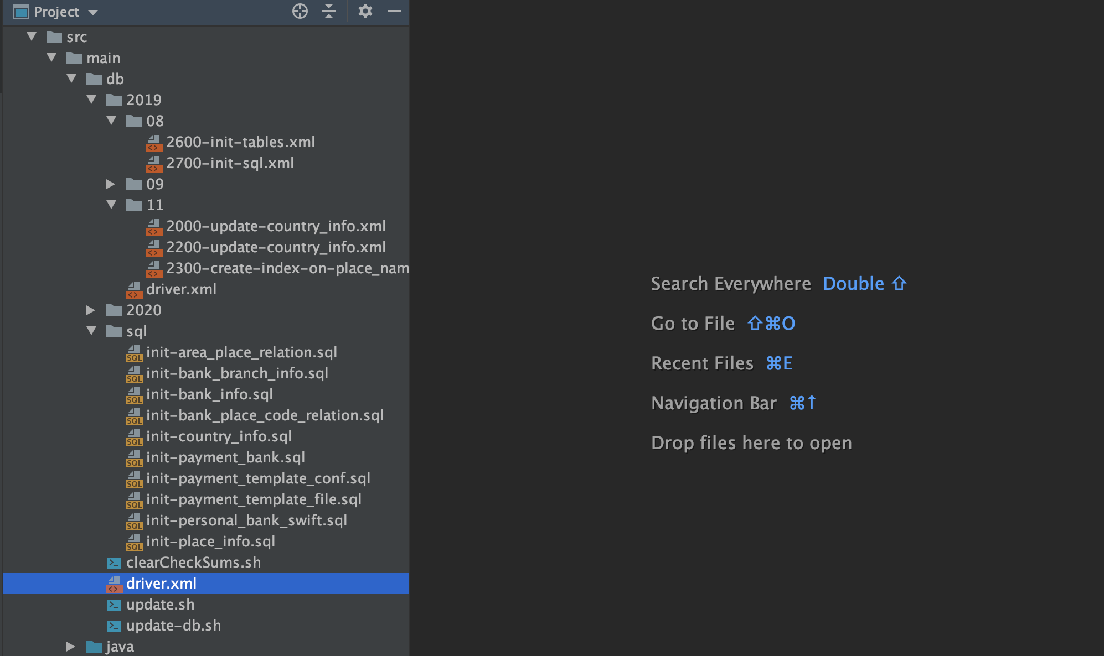Click the Locate/Select Opened File crosshair icon
The image size is (1104, 656).
tap(300, 11)
